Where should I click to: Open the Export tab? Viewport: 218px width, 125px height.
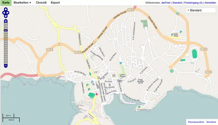pyautogui.click(x=55, y=3)
